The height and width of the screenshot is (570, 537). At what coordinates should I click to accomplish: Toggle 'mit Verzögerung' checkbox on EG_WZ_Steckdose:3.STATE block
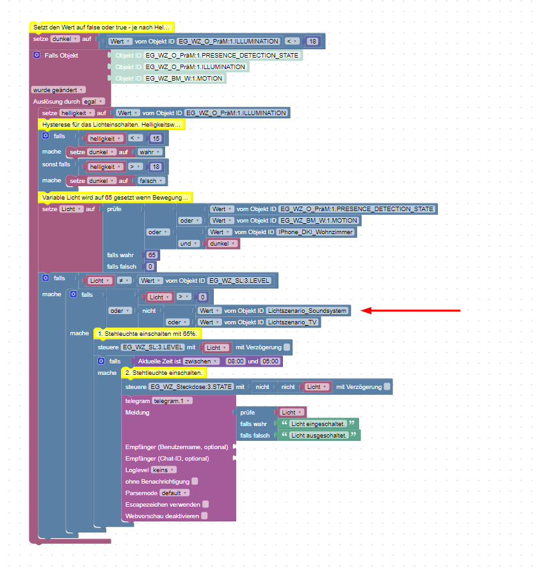pos(387,387)
